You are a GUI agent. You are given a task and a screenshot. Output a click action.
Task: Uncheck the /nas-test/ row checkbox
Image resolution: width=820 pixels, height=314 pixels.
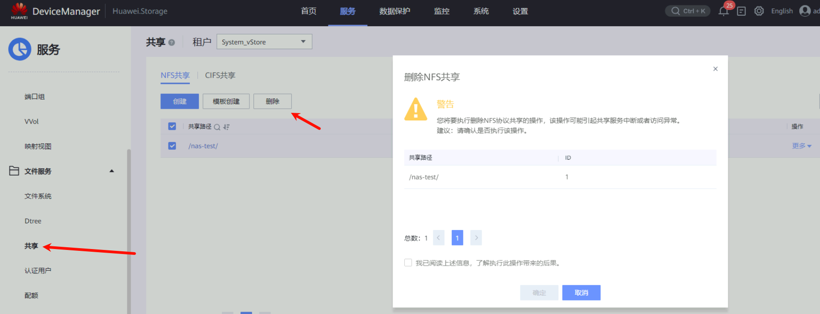(x=172, y=146)
